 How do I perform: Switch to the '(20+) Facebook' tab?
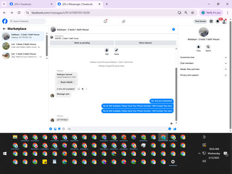point(31,4)
